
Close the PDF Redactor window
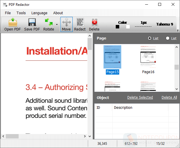pyautogui.click(x=173, y=4)
